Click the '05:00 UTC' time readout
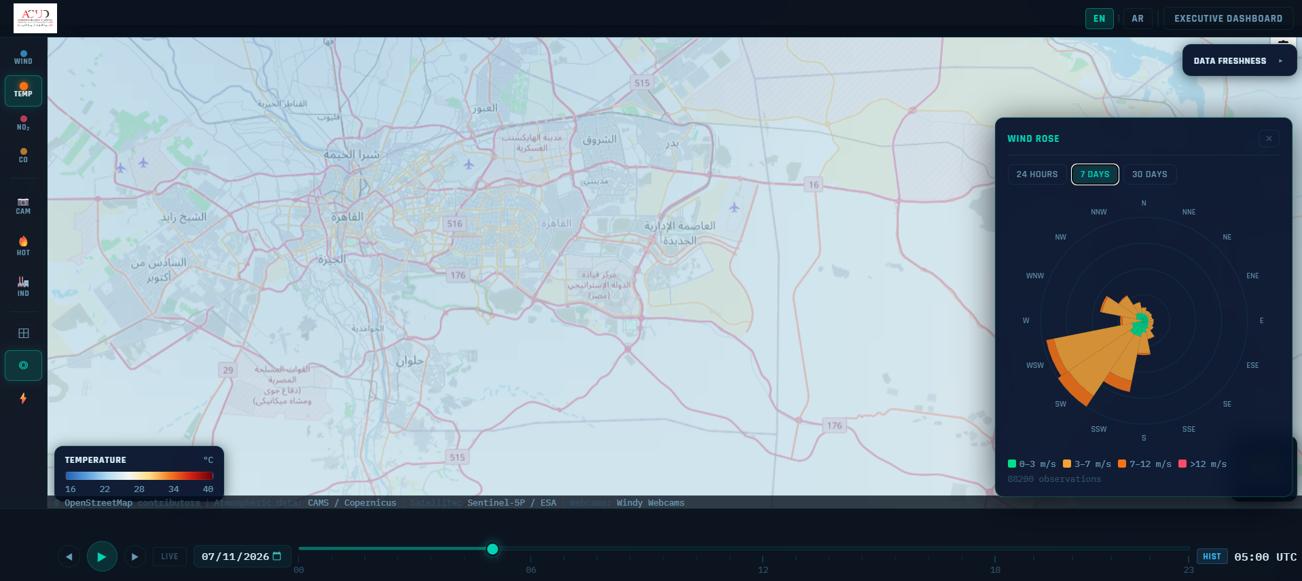The height and width of the screenshot is (581, 1302). pyautogui.click(x=1265, y=557)
